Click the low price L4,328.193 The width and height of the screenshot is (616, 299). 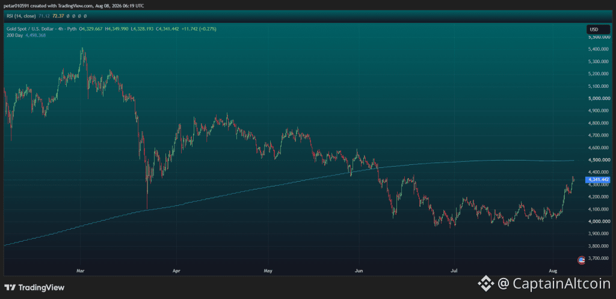pos(142,29)
